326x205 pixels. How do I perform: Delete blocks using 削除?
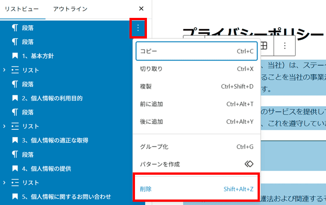click(197, 189)
